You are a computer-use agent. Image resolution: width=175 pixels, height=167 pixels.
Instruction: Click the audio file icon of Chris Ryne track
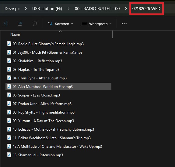pos(9,78)
